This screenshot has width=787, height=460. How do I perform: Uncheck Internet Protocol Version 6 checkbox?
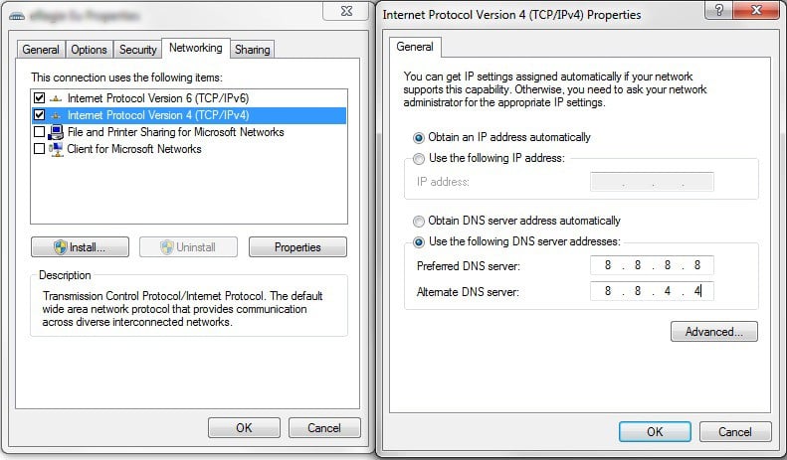39,98
